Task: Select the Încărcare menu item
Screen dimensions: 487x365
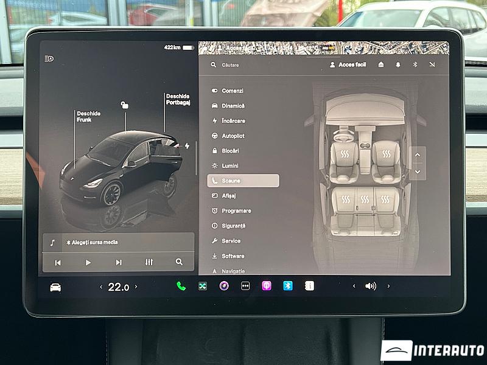Action: click(x=233, y=120)
